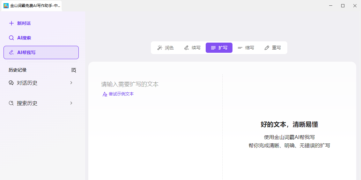Click the icon beside 尝试示例文本
361x180 pixels.
(105, 94)
